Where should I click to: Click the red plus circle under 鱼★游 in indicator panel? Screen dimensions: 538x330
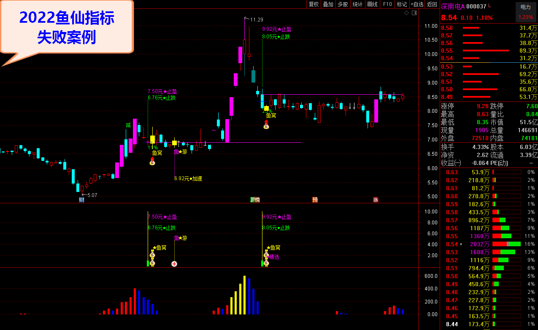pos(174,264)
